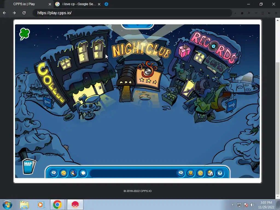280x210 pixels.
Task: Follow the right arrow sign
Action: tap(232, 106)
